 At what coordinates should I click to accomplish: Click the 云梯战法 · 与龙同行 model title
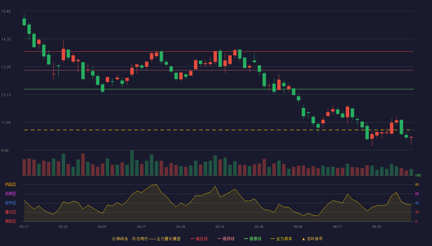pyautogui.click(x=146, y=239)
